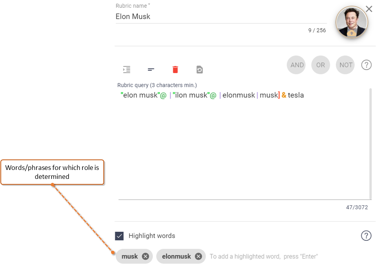
Task: Delete the query with red trash icon
Action: tap(175, 70)
